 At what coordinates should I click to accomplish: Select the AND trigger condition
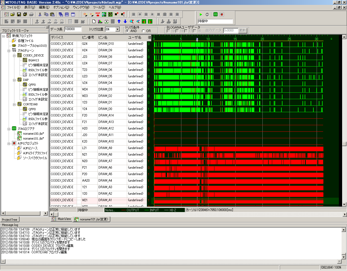127,31
